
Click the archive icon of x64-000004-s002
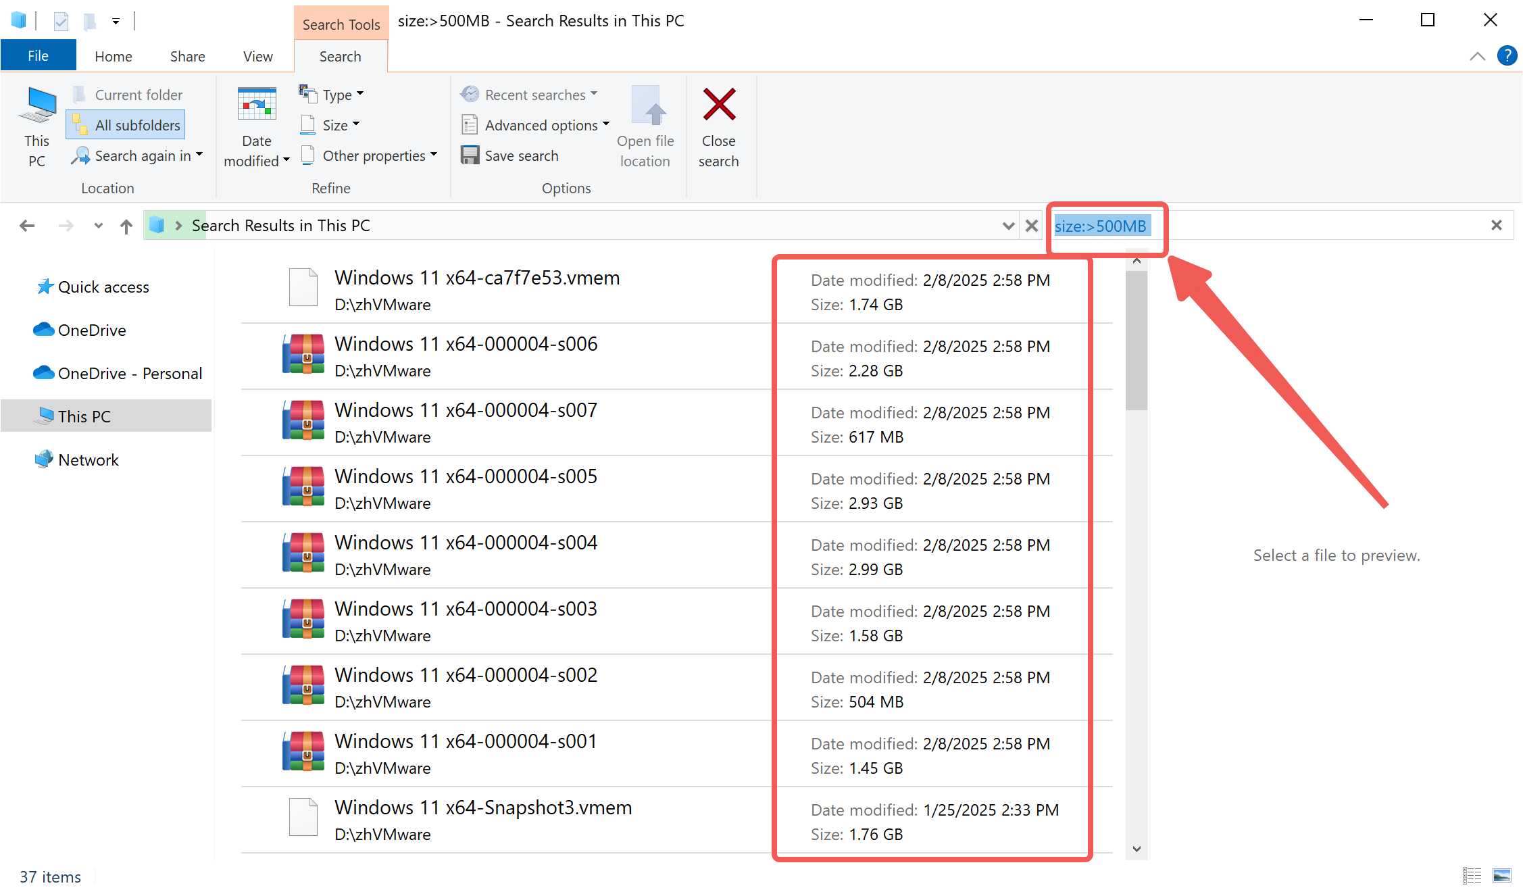(x=303, y=685)
